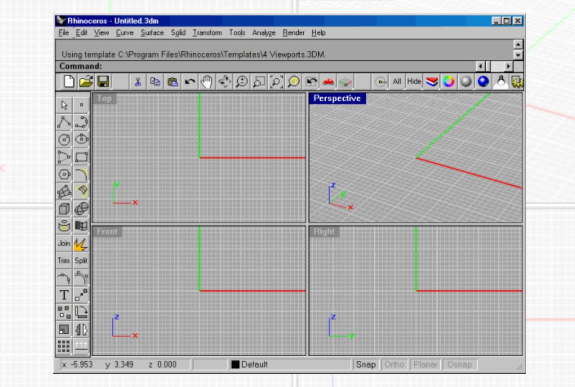Select the Text T tool
This screenshot has width=575, height=387.
pyautogui.click(x=64, y=295)
